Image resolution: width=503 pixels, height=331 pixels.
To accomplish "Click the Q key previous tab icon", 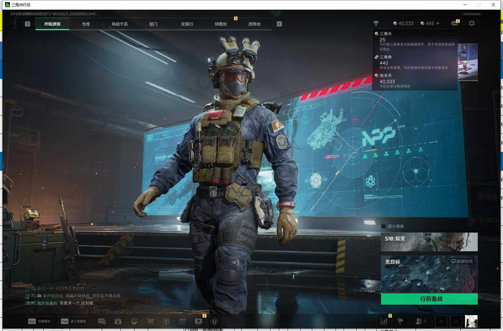I will tap(27, 24).
